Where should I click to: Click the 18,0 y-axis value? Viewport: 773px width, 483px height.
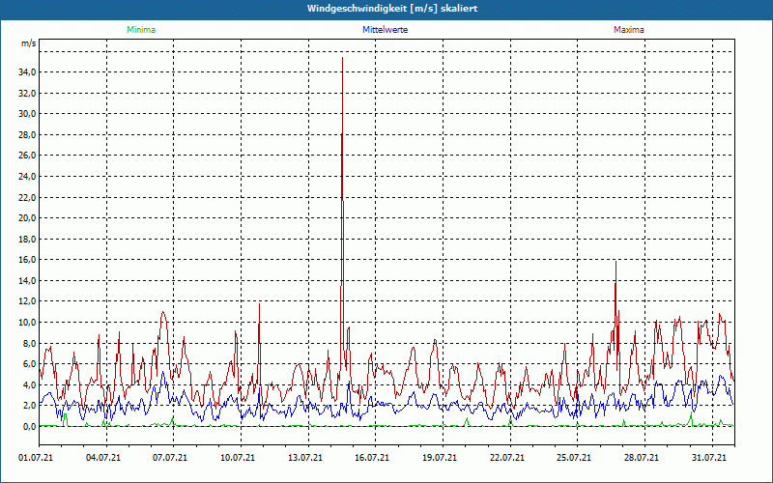[27, 239]
